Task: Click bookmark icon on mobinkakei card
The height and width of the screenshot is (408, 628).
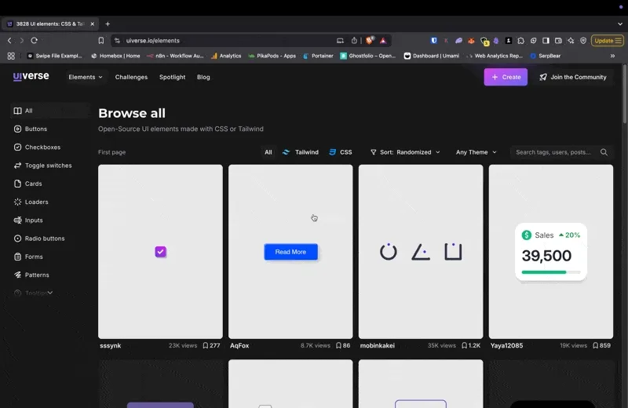Action: 466,345
